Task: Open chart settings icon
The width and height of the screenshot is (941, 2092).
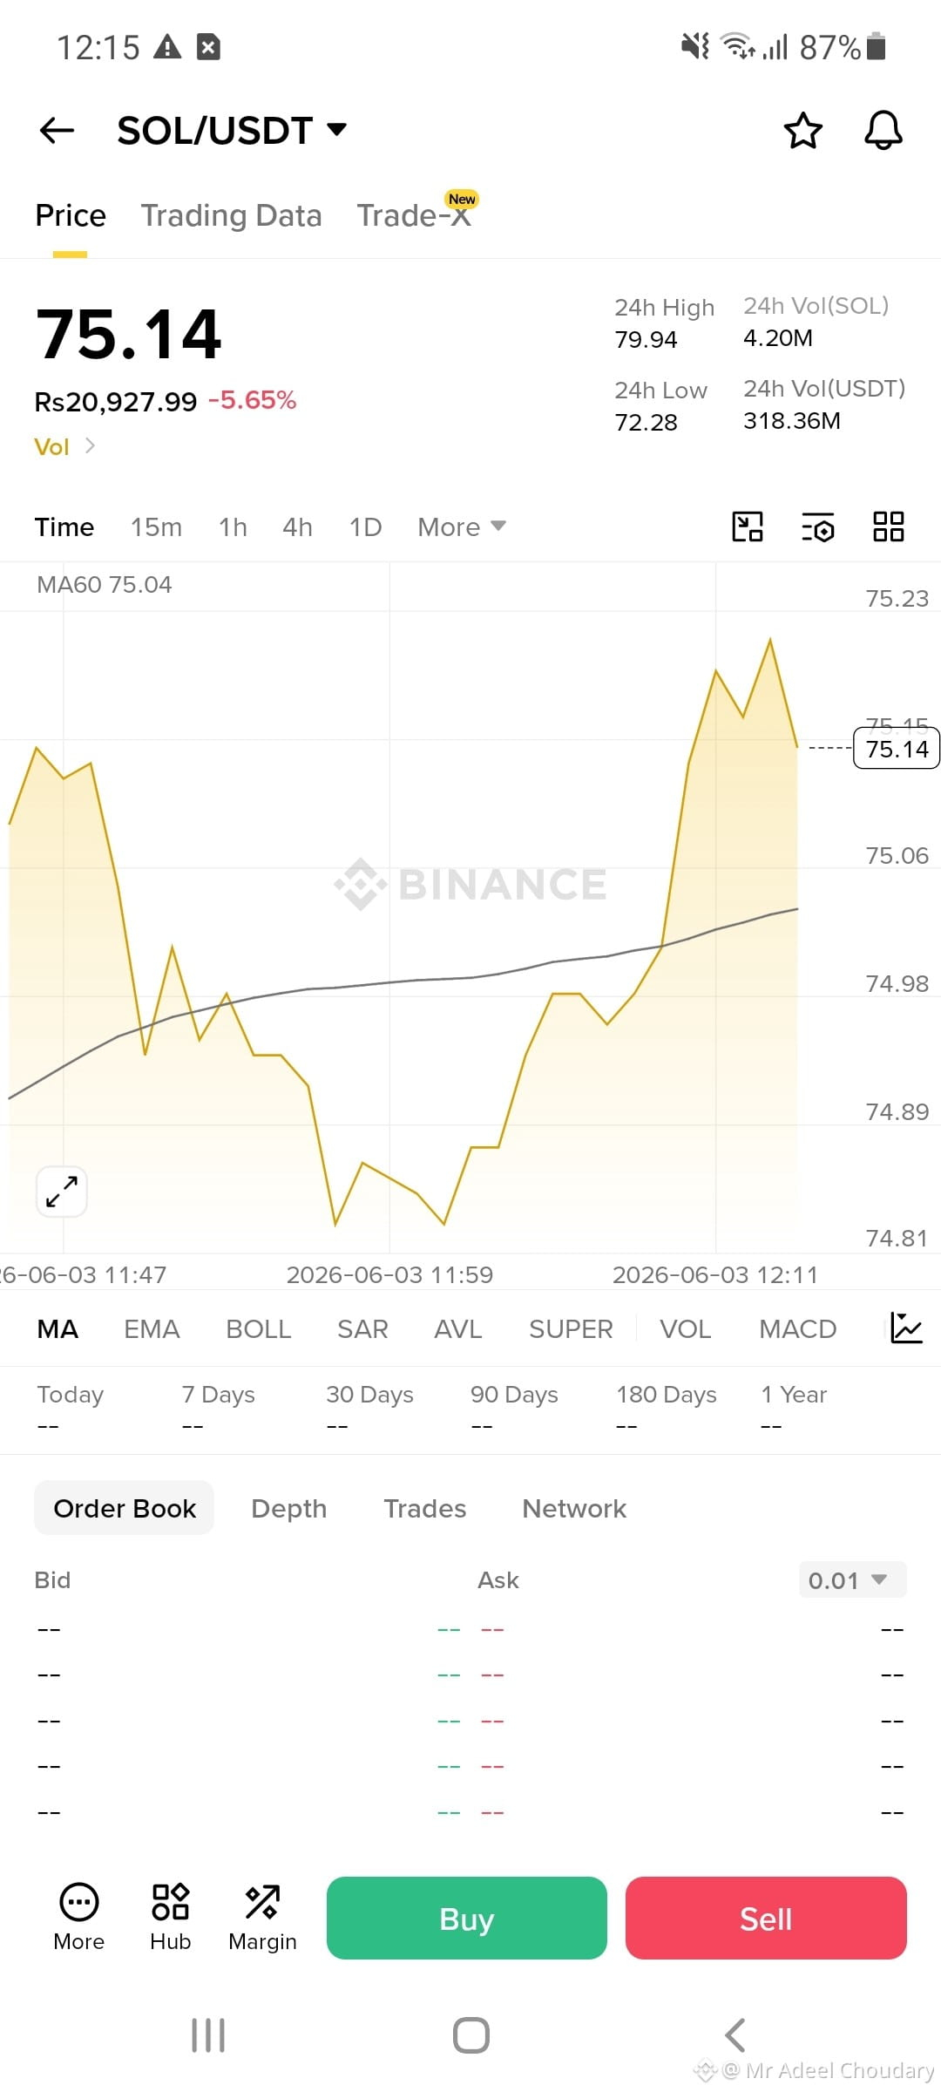Action: [x=818, y=526]
